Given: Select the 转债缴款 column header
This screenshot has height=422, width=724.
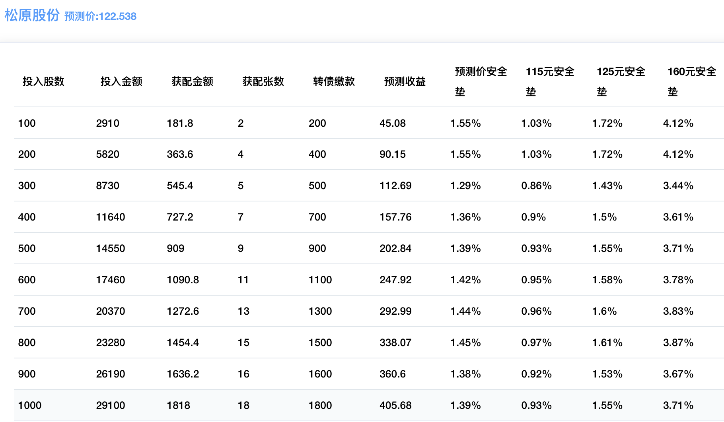Looking at the screenshot, I should 334,81.
